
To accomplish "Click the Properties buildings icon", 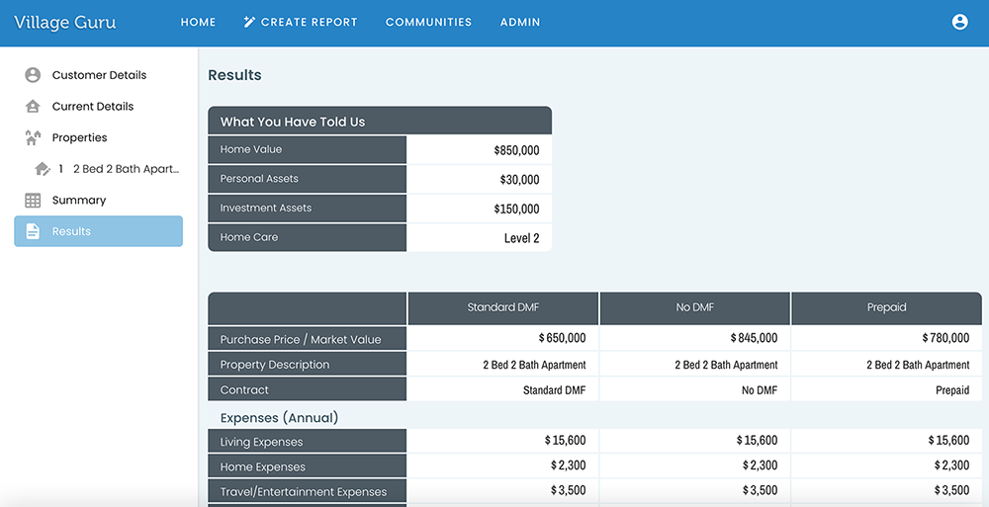I will 33,138.
